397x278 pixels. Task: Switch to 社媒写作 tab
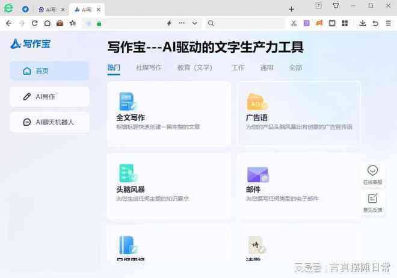coord(149,68)
